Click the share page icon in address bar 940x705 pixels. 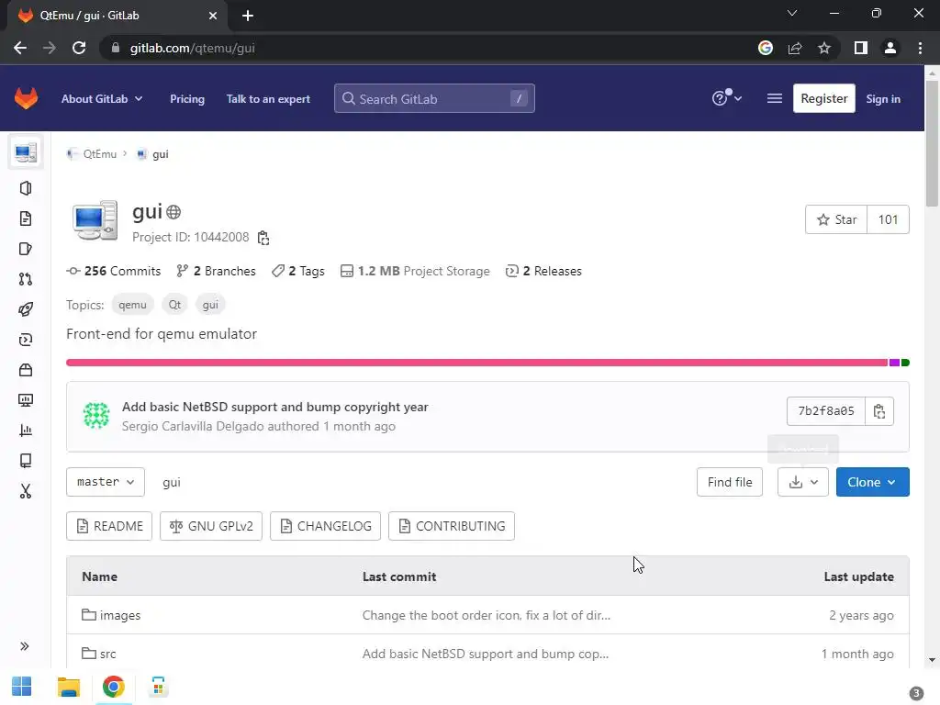(x=795, y=48)
